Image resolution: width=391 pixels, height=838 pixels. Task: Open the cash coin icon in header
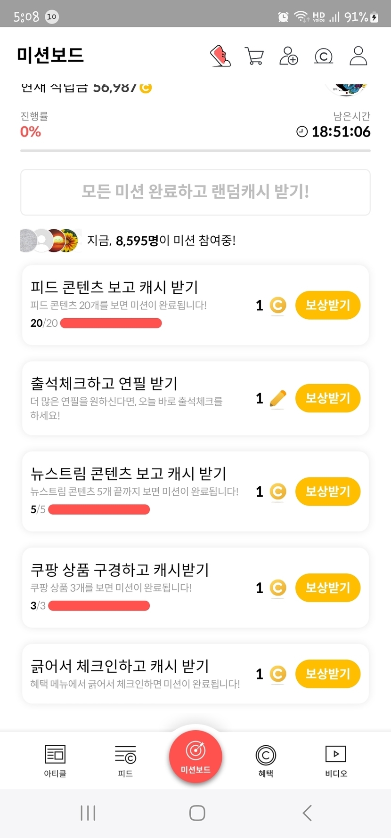point(324,56)
